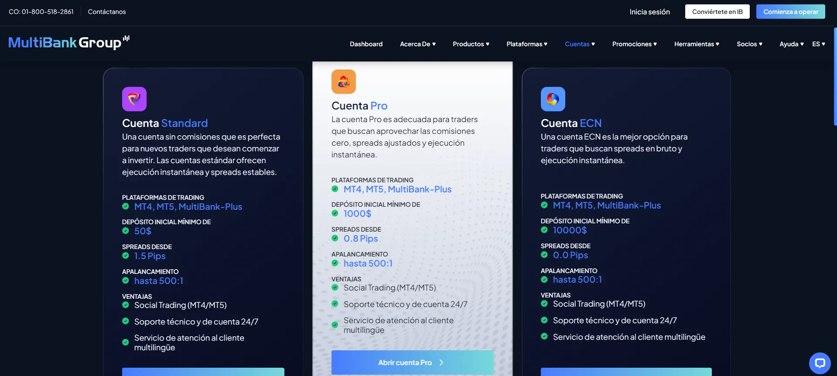Click green check beside Pro Soporte técnico
This screenshot has width=837, height=376.
pos(335,304)
